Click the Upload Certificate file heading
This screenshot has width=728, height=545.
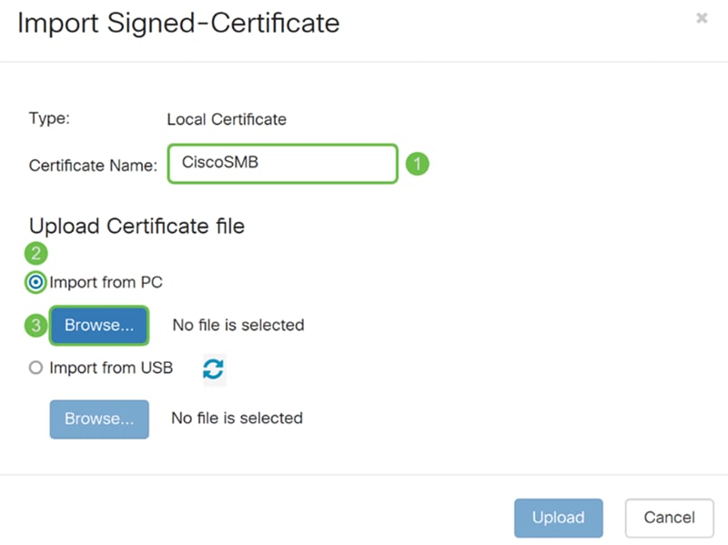(137, 227)
